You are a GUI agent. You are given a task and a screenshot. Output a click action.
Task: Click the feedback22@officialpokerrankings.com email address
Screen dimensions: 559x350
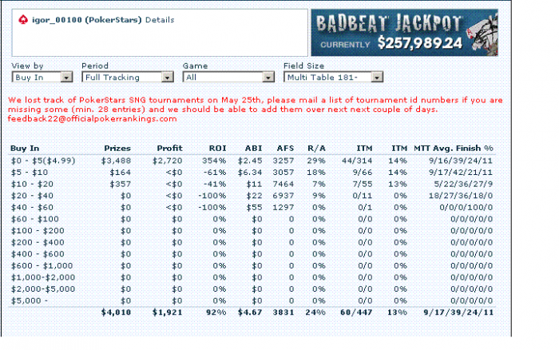pos(93,119)
